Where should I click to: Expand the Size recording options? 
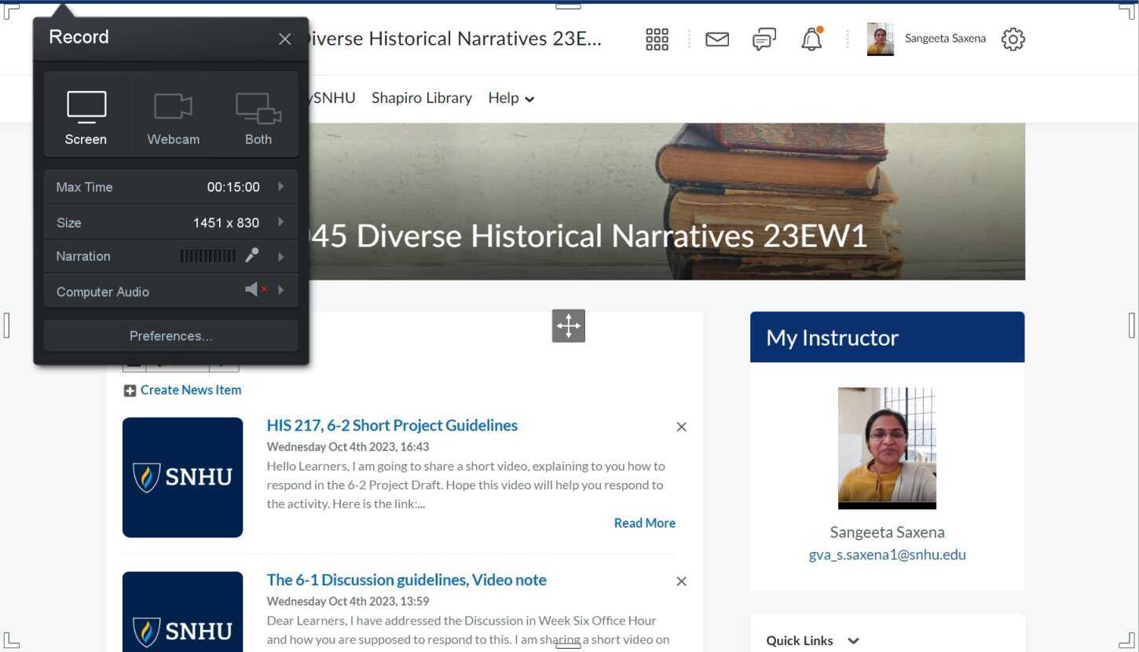coord(280,222)
